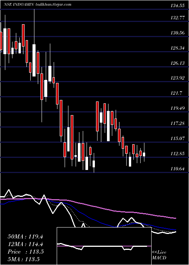Click the 115.07 price axis label
This screenshot has height=265, width=189.
[178, 138]
